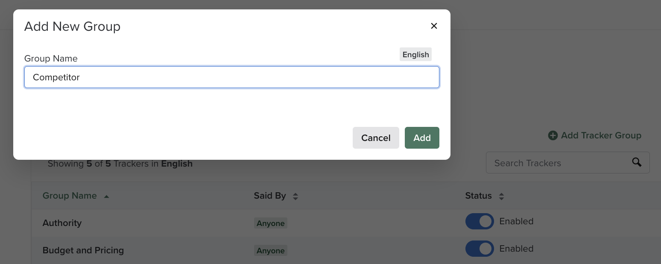This screenshot has width=661, height=264.
Task: Disable the Budget and Pricing tracker toggle
Action: point(479,249)
